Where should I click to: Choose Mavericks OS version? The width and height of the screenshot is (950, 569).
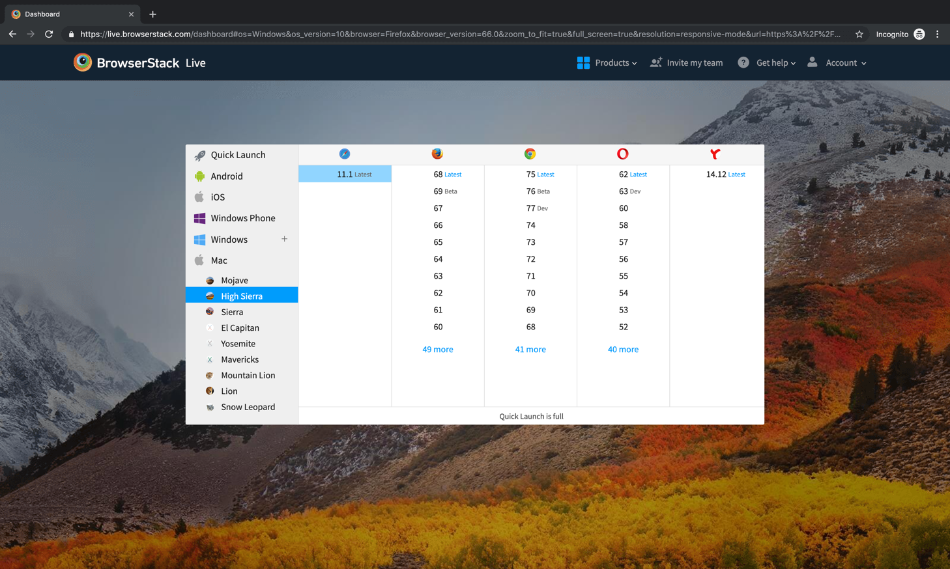pyautogui.click(x=242, y=359)
